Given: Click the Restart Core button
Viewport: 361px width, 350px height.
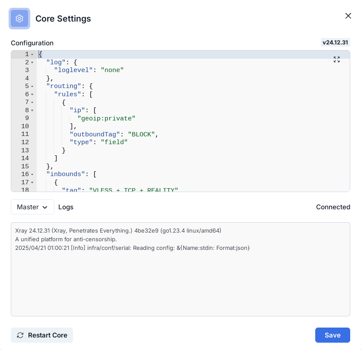Looking at the screenshot, I should (x=42, y=335).
